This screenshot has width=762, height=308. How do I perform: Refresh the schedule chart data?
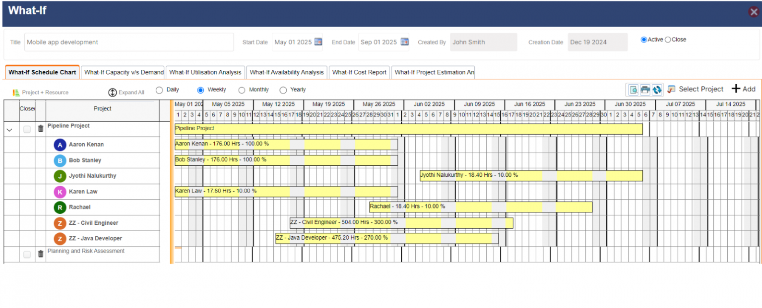click(656, 89)
